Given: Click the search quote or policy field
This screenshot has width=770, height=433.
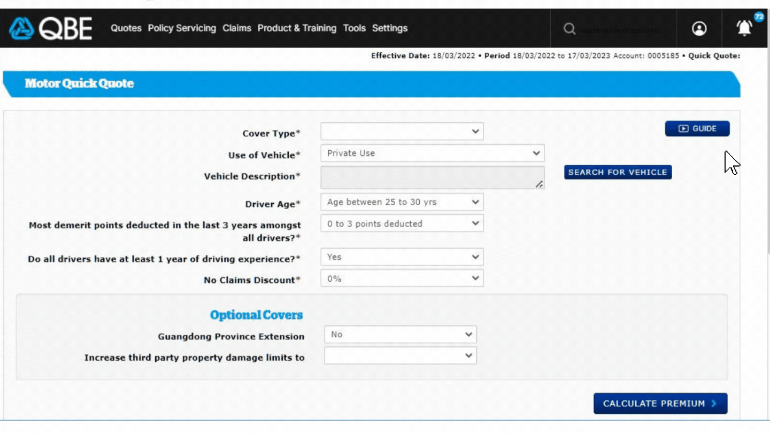Looking at the screenshot, I should pyautogui.click(x=621, y=30).
